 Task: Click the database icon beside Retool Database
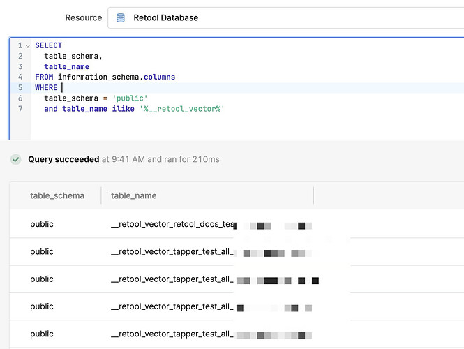[x=121, y=17]
